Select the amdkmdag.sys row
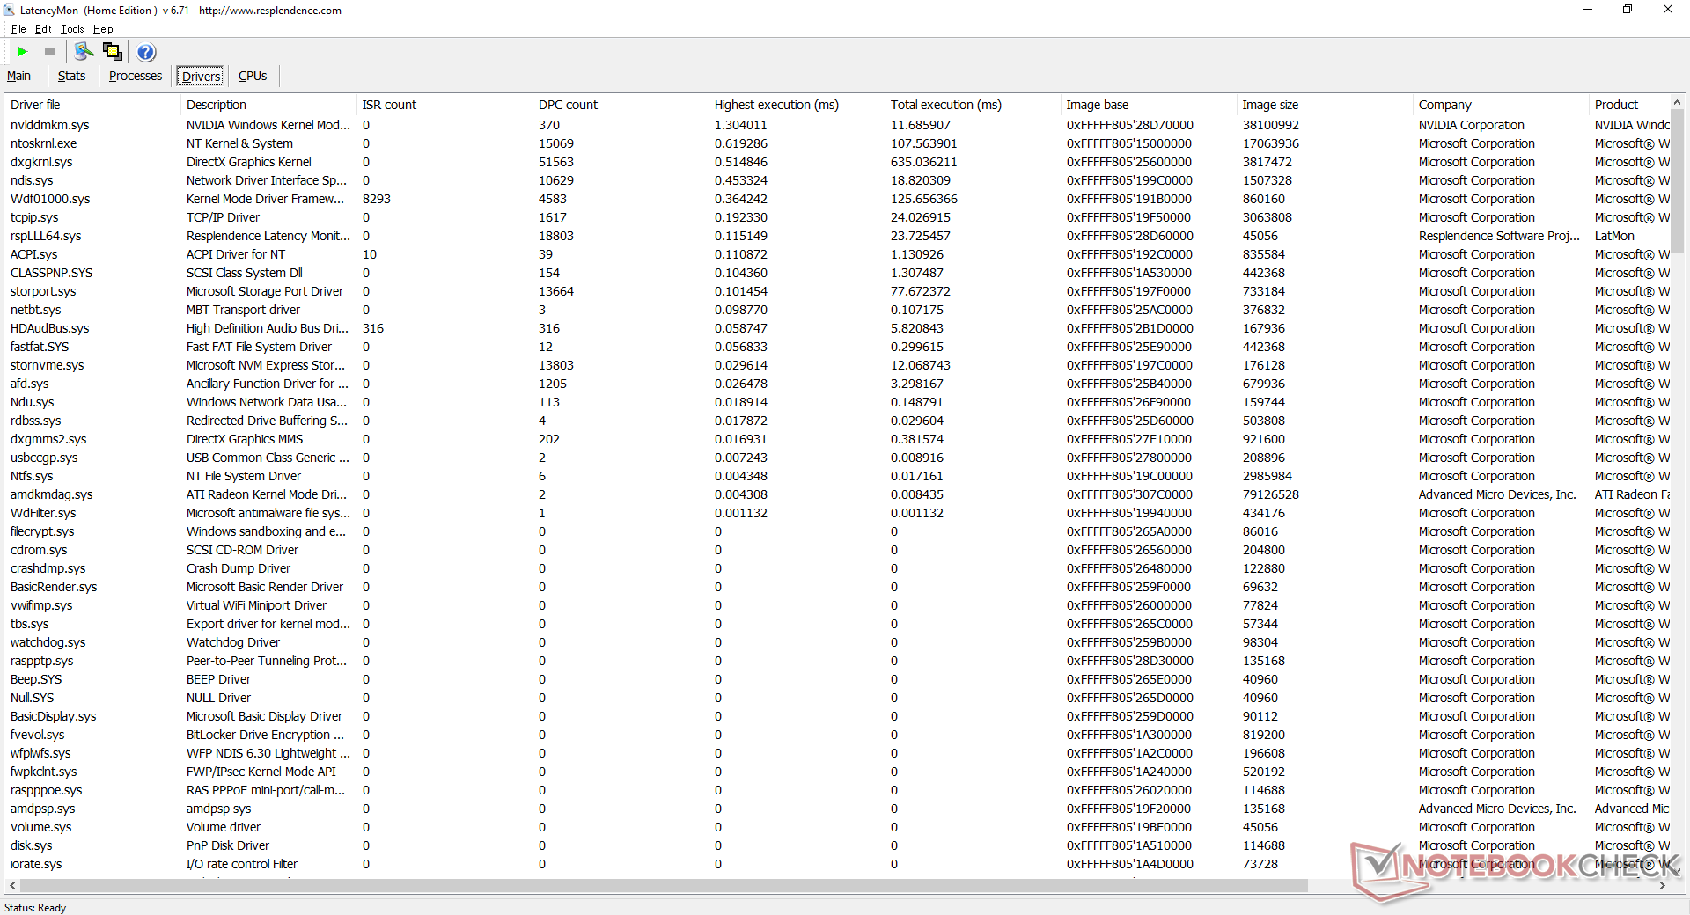 pos(838,494)
